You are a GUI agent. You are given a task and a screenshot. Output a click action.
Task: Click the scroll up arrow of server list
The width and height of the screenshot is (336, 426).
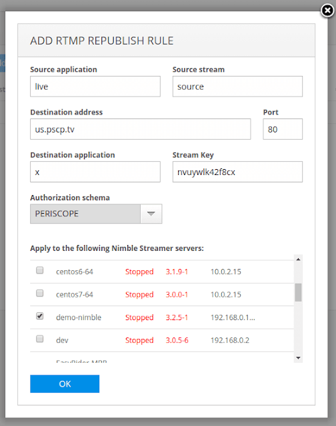(298, 260)
